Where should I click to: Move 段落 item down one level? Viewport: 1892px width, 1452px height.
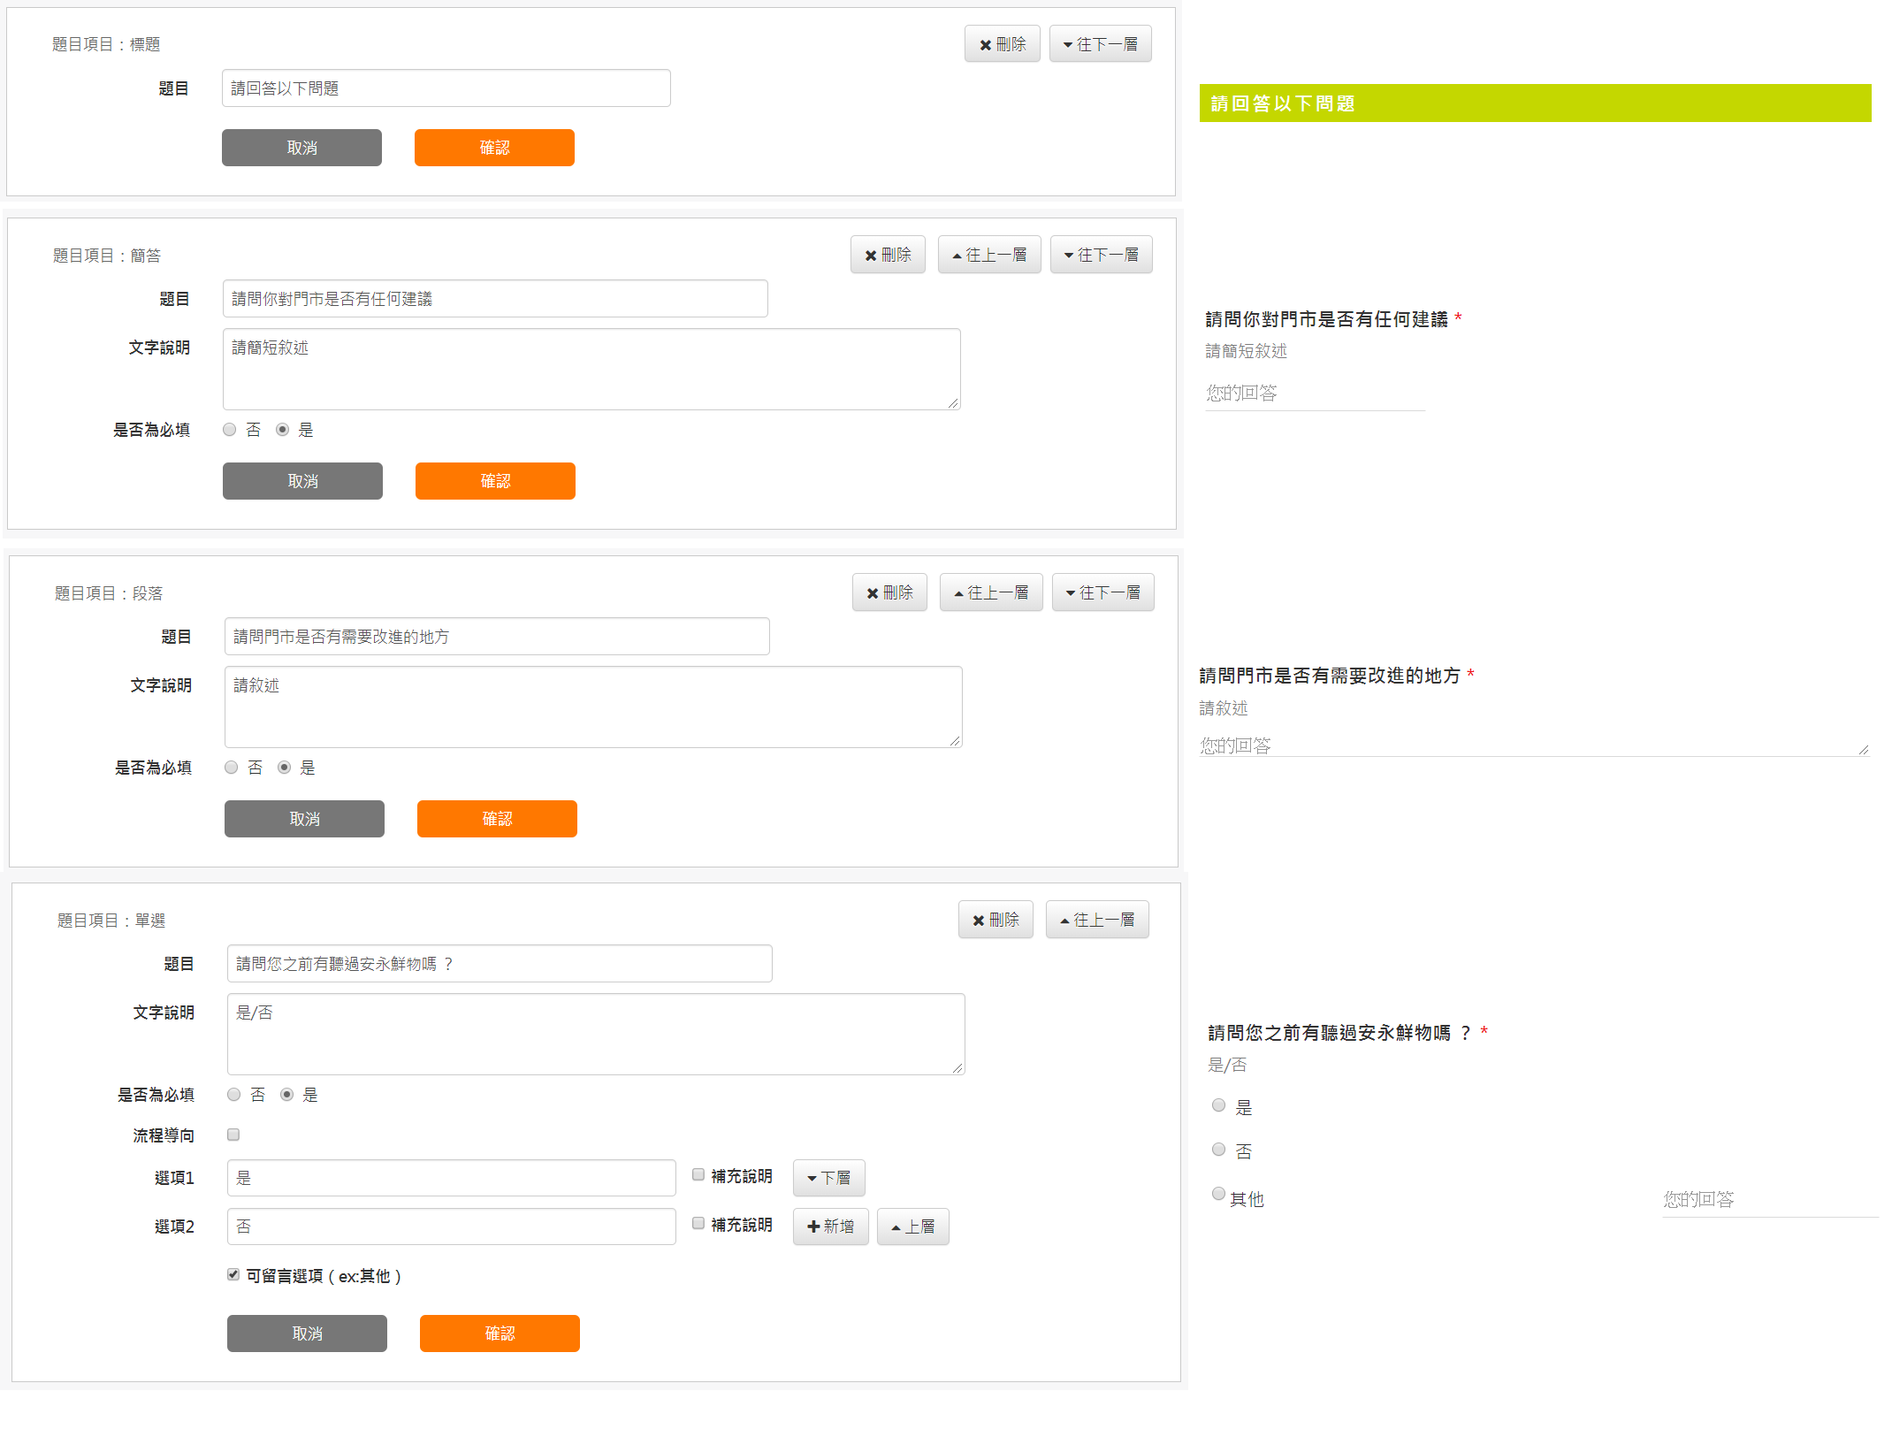(x=1102, y=592)
